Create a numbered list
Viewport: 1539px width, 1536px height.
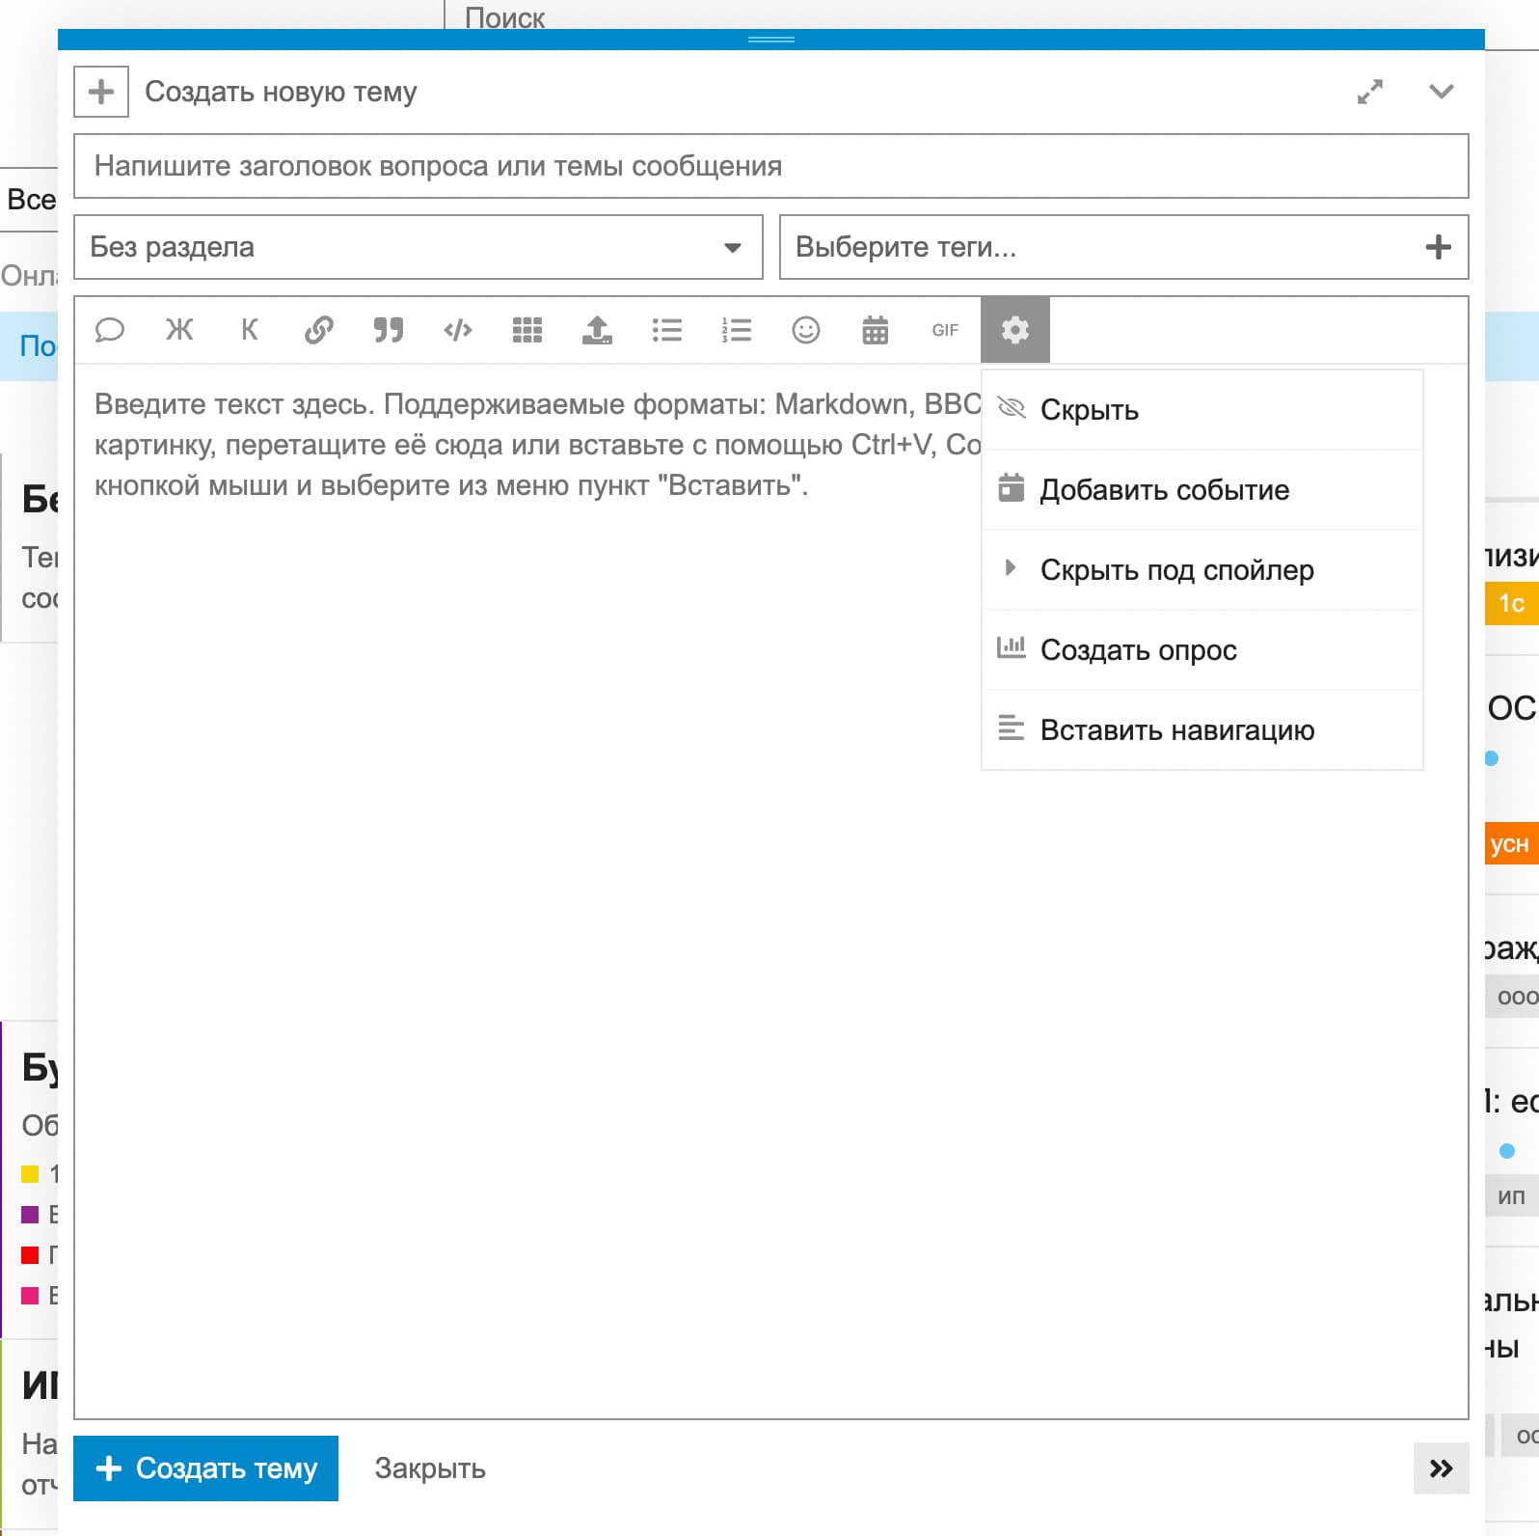coord(737,330)
